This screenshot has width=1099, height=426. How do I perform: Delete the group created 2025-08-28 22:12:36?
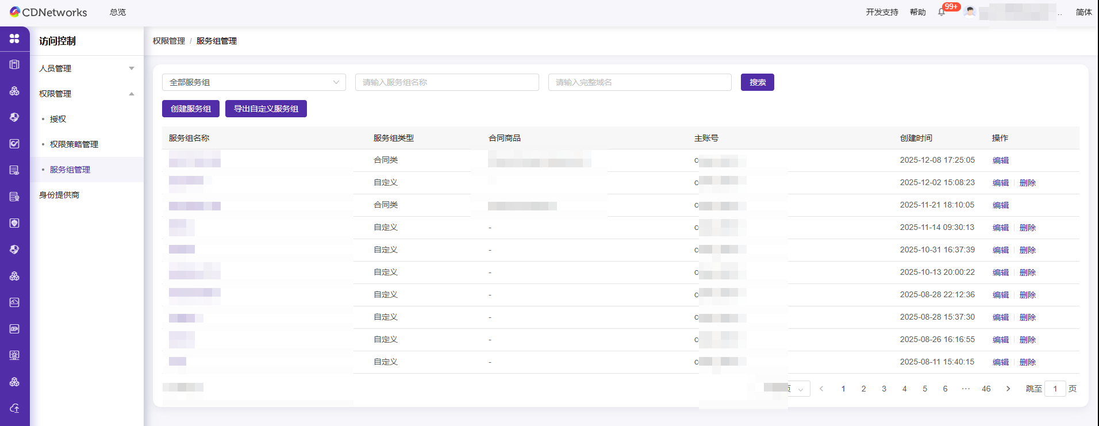pyautogui.click(x=1028, y=295)
